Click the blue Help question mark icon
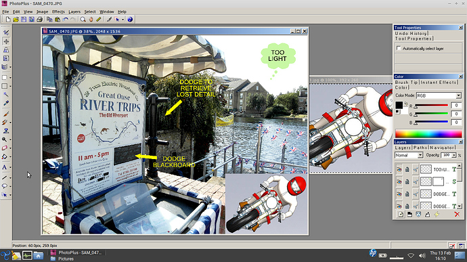This screenshot has height=262, width=467. 130,20
